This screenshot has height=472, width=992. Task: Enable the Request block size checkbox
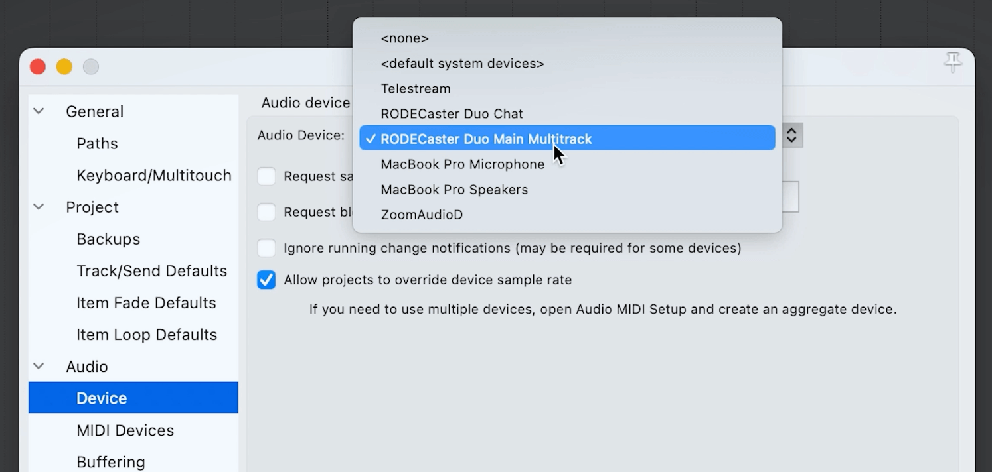(x=266, y=212)
